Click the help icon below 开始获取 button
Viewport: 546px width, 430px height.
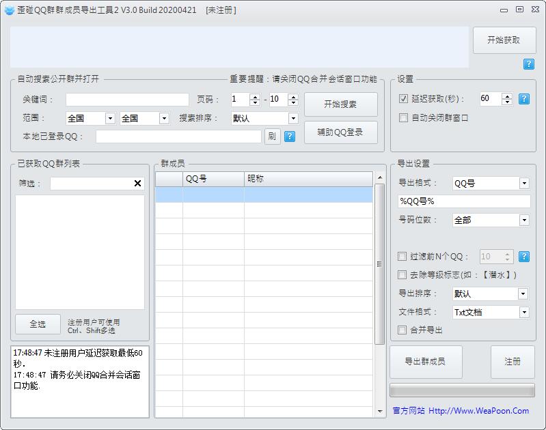click(529, 64)
